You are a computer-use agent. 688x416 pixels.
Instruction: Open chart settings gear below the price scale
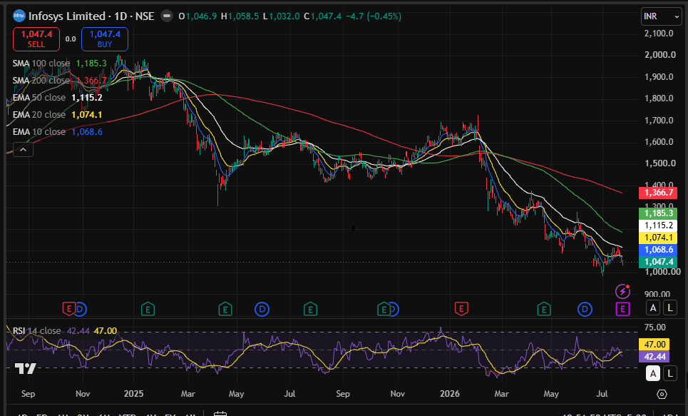[662, 394]
